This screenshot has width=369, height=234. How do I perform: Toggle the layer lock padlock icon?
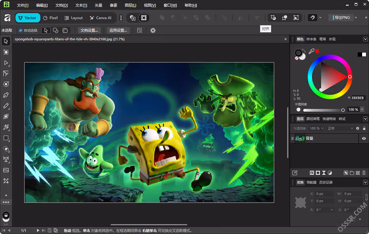pyautogui.click(x=364, y=129)
